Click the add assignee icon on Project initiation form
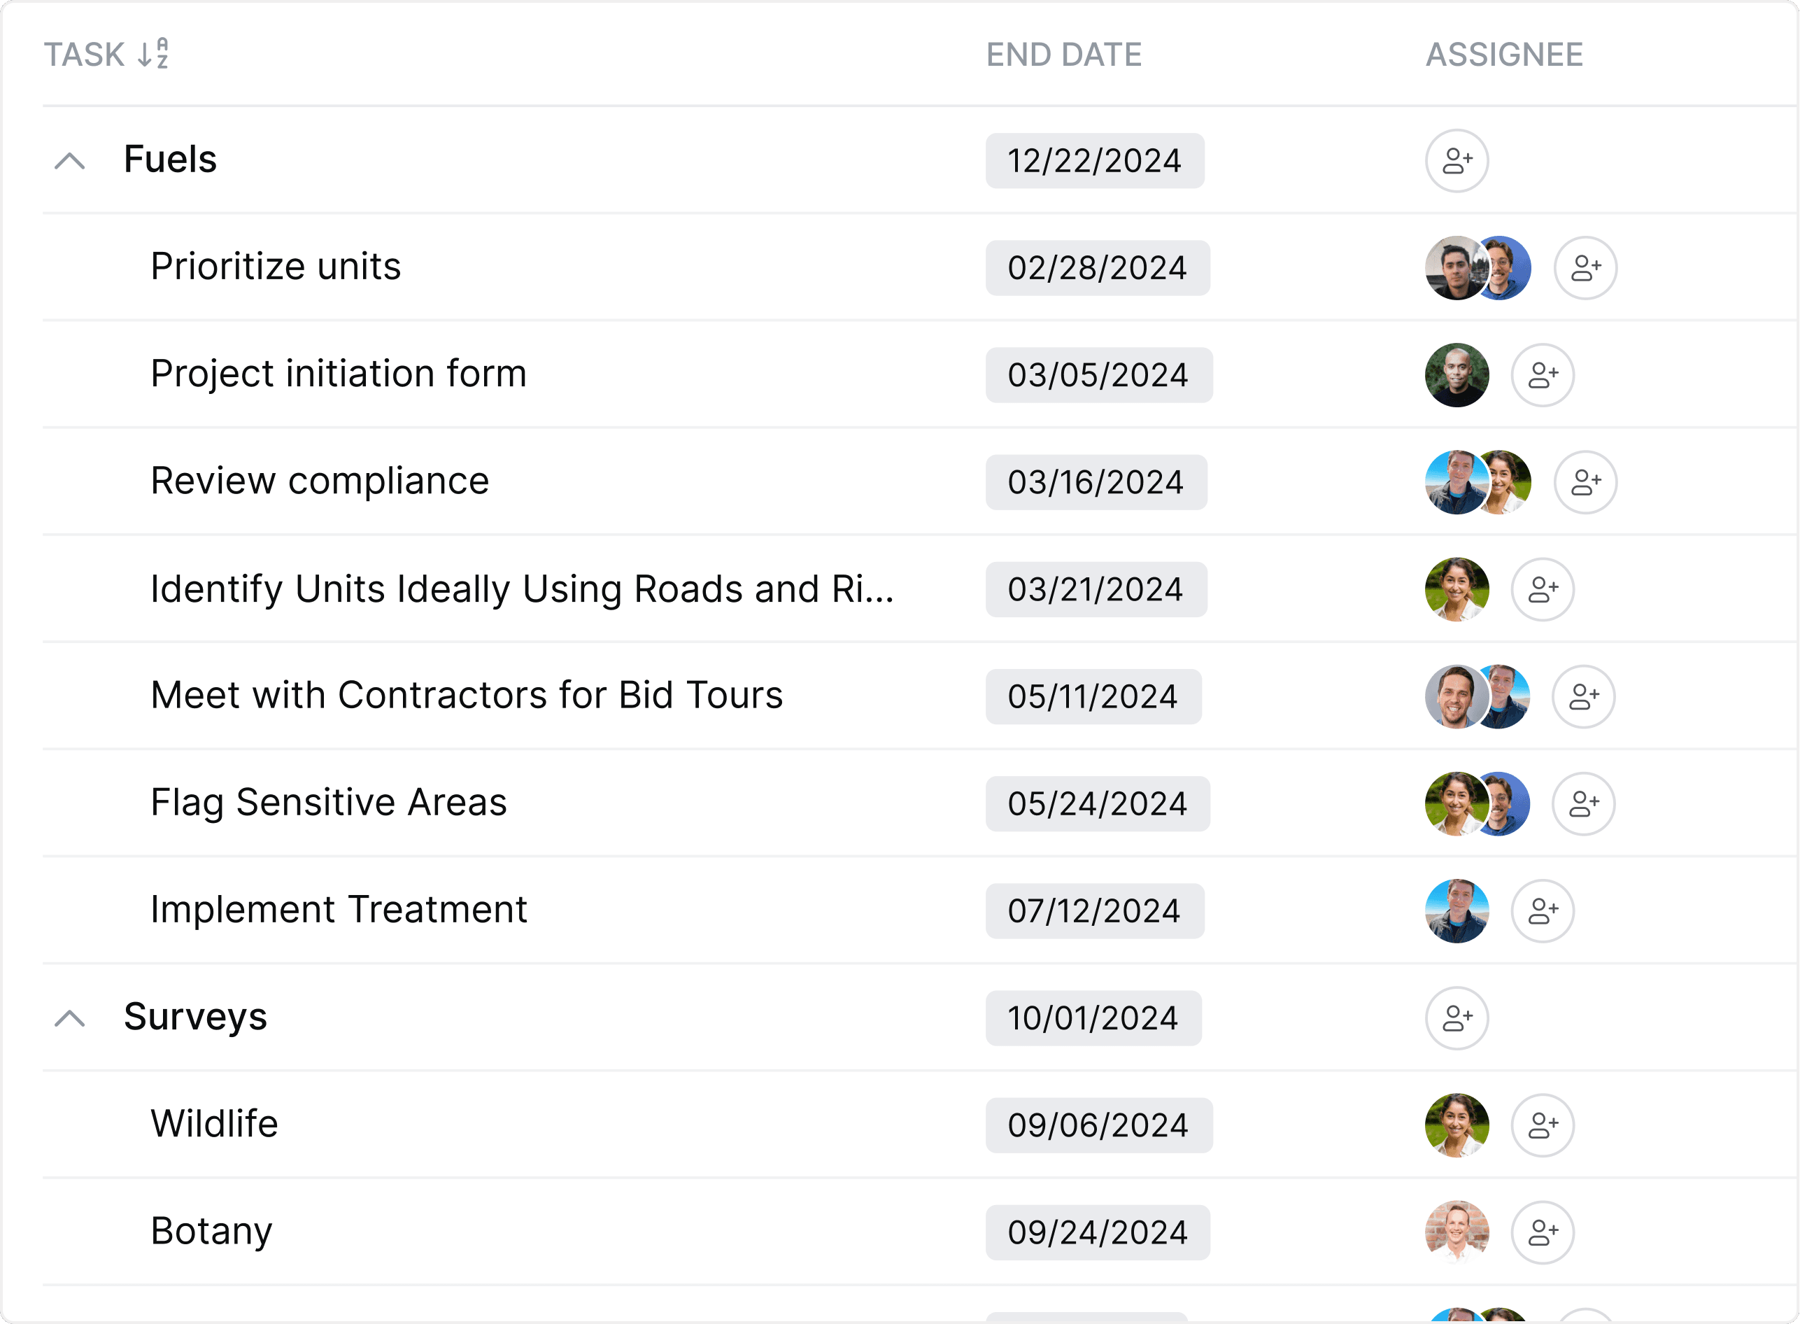The width and height of the screenshot is (1800, 1324). [x=1537, y=374]
